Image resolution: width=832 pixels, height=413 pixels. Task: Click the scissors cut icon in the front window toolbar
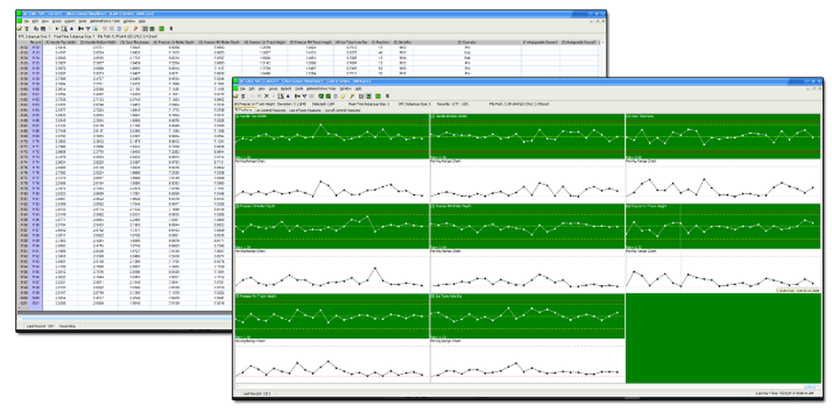coord(266,96)
